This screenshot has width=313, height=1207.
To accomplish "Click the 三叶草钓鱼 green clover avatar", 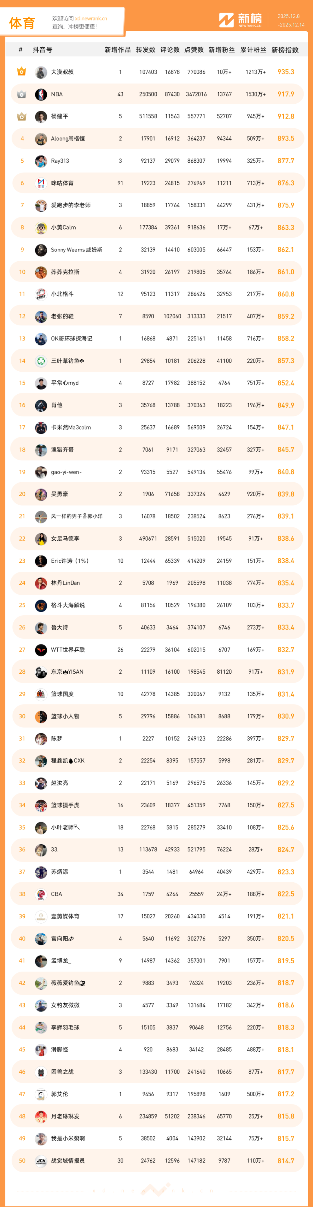I will (x=41, y=361).
